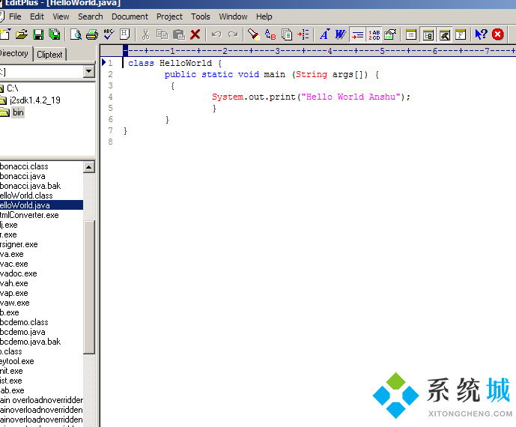
Task: Select HtmlConverter.exe in the file list
Action: coord(29,215)
